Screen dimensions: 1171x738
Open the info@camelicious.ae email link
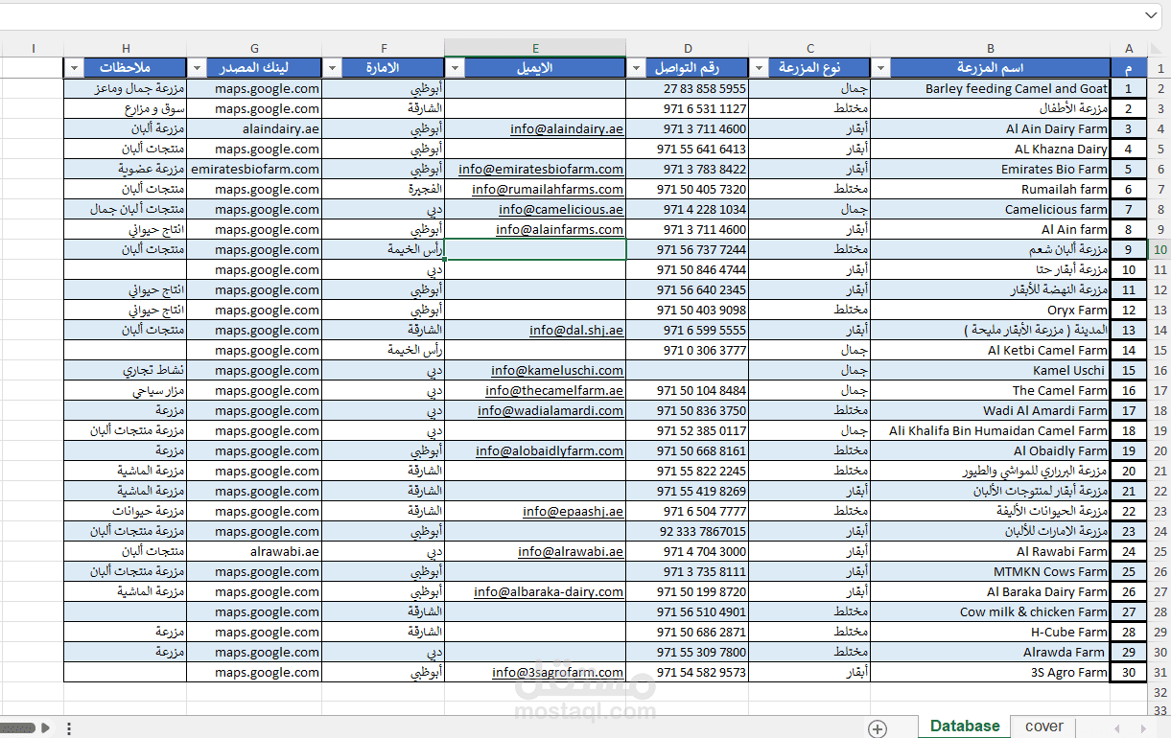(x=561, y=209)
